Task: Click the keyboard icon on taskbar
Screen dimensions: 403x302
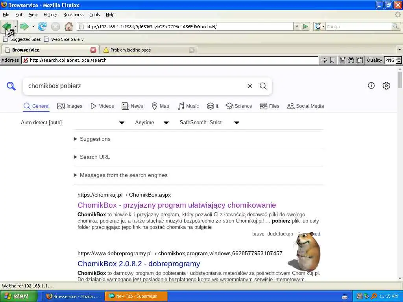Action: (x=345, y=297)
